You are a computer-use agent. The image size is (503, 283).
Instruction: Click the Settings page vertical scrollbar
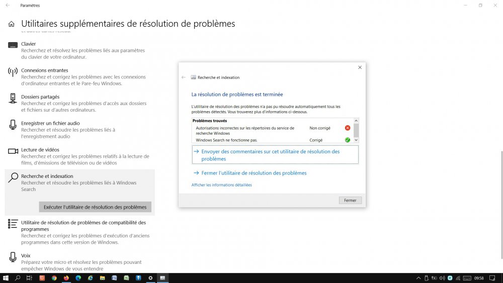[501, 205]
